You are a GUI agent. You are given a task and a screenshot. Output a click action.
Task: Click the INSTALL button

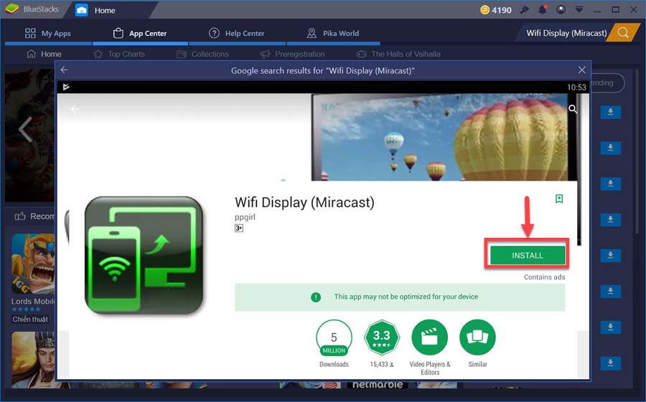pyautogui.click(x=528, y=256)
